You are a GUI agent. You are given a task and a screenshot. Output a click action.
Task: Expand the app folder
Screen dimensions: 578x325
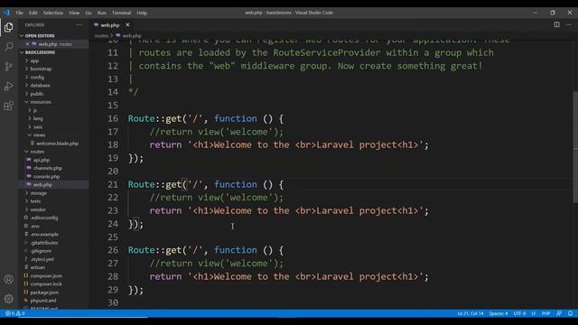coord(34,60)
